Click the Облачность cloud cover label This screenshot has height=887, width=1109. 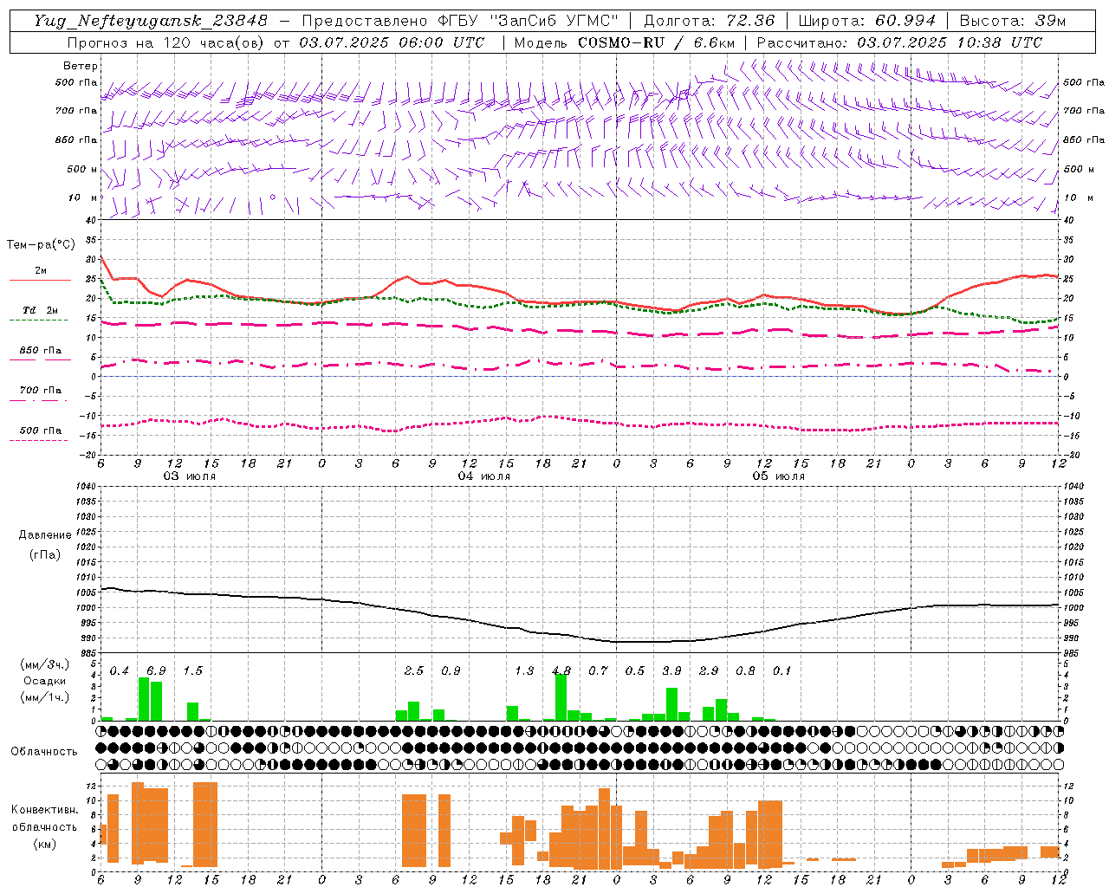tap(44, 752)
